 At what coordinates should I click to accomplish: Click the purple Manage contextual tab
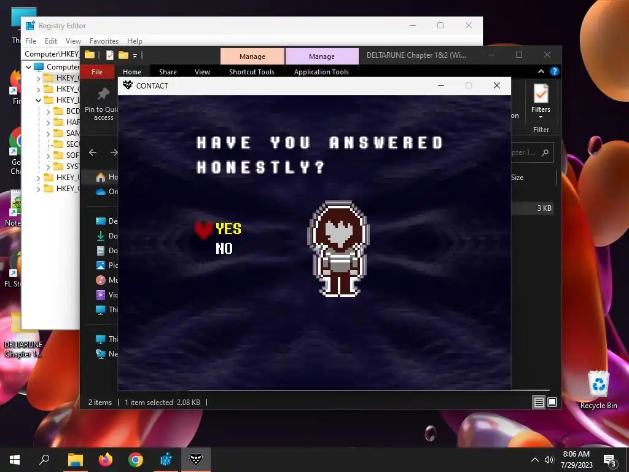(x=322, y=56)
